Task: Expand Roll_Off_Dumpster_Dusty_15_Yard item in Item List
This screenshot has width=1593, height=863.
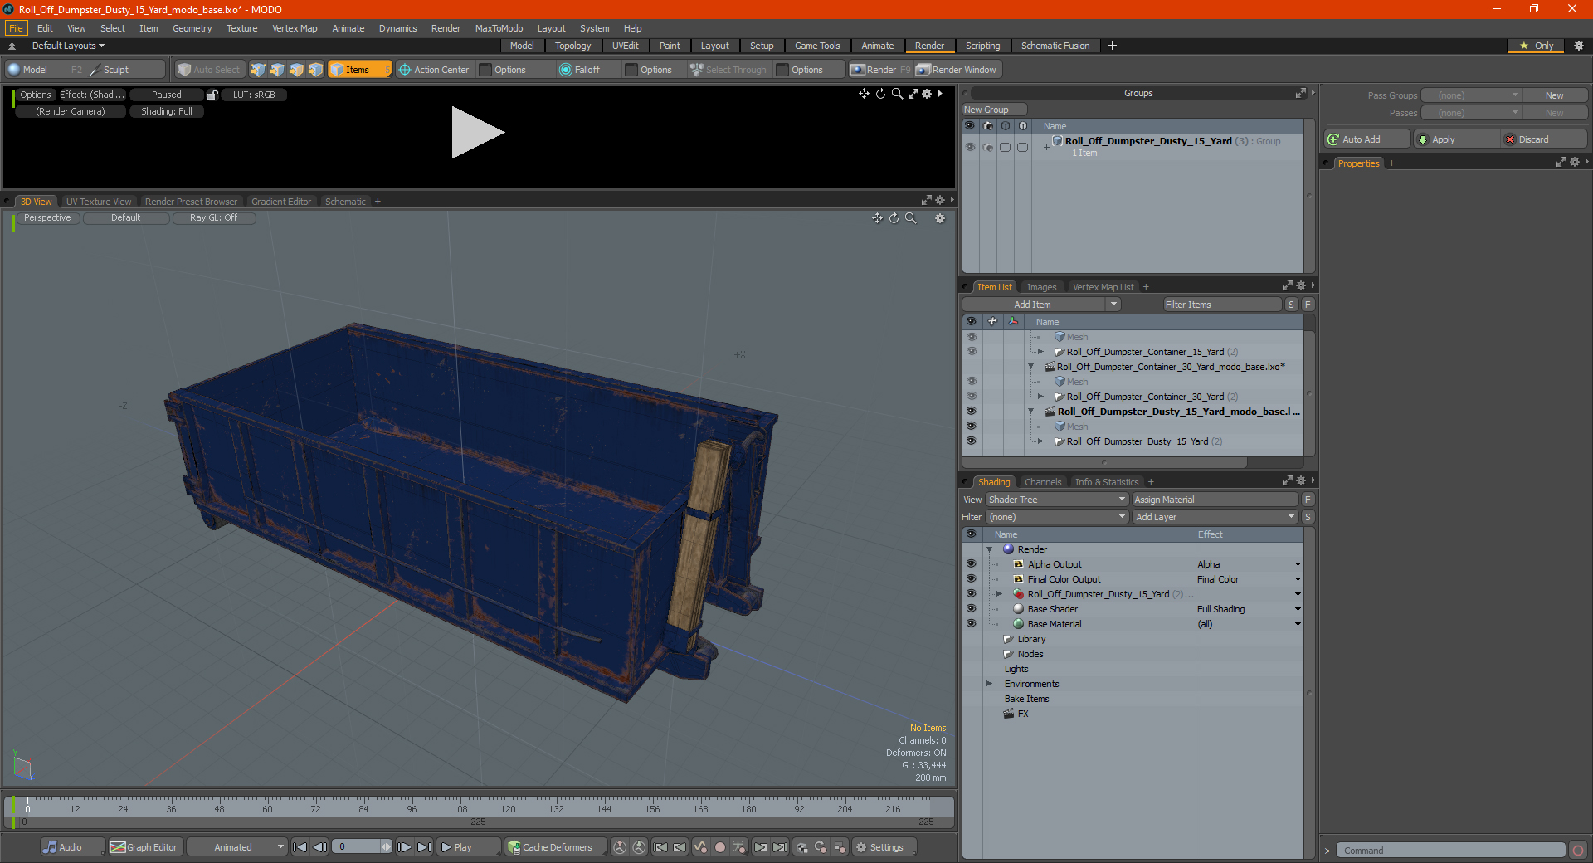Action: coord(1040,441)
